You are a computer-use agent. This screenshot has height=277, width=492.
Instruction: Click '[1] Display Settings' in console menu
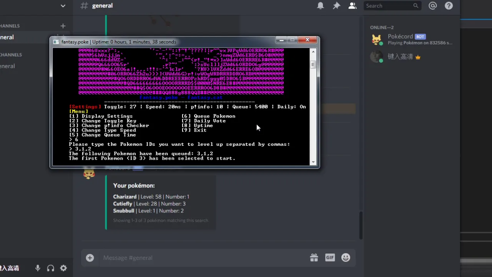tap(101, 116)
